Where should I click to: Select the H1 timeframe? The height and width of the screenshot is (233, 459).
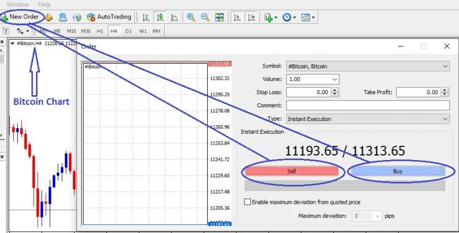coord(100,31)
